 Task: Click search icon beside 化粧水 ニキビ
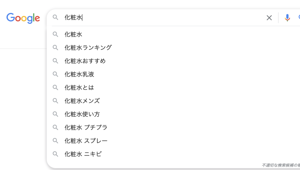tap(55, 154)
